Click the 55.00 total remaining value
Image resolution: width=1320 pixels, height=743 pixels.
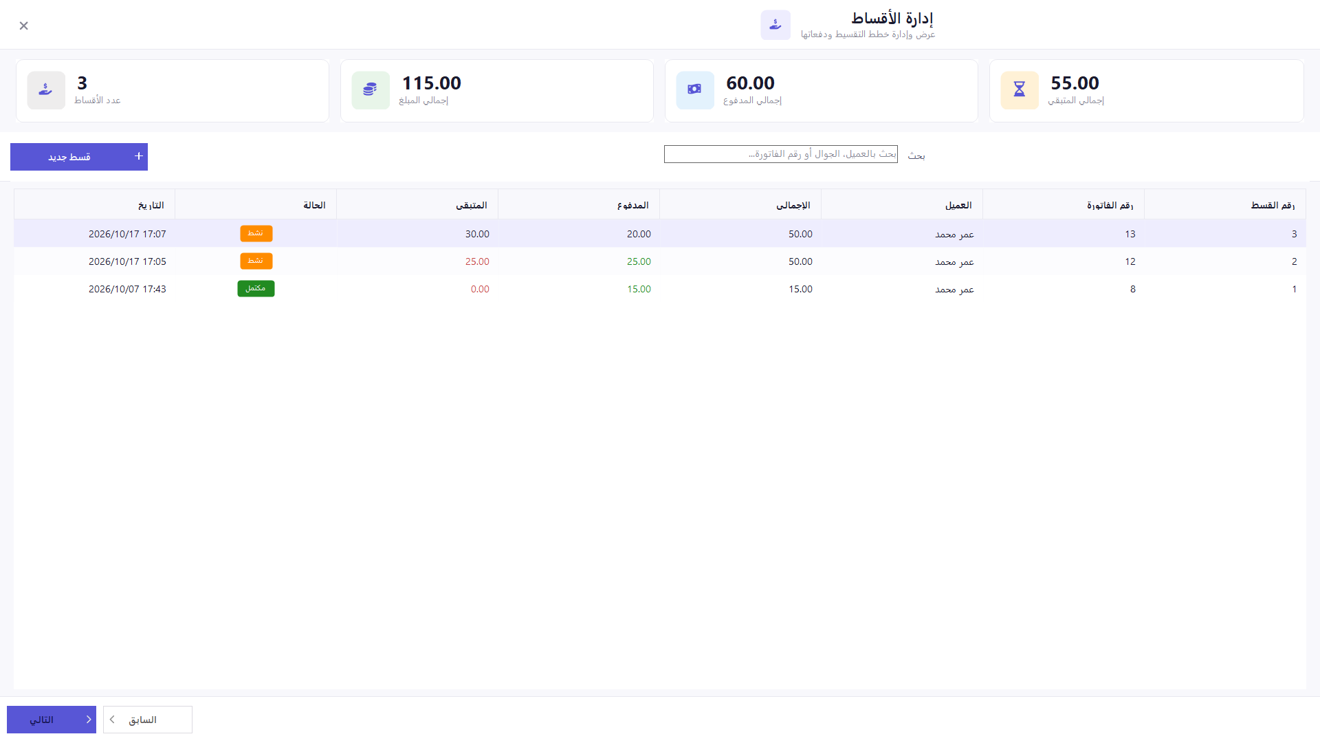pyautogui.click(x=1075, y=83)
